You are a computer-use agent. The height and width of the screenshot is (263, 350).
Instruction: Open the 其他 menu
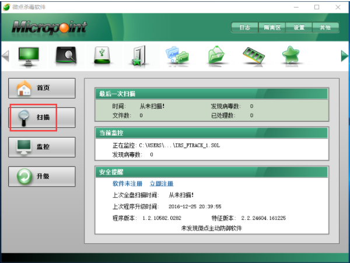click(325, 27)
